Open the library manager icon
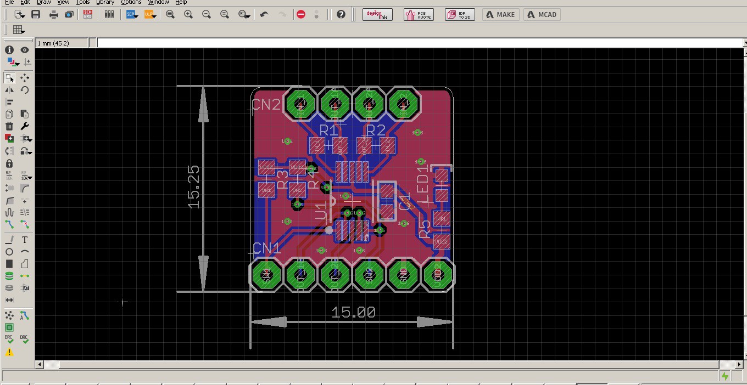The image size is (747, 385). pos(109,15)
